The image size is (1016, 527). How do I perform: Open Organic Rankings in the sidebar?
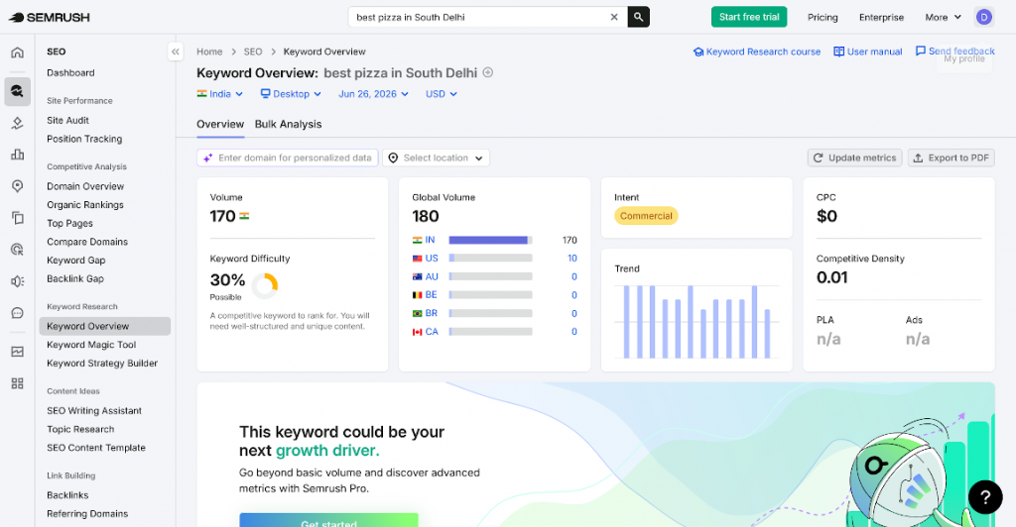(85, 205)
